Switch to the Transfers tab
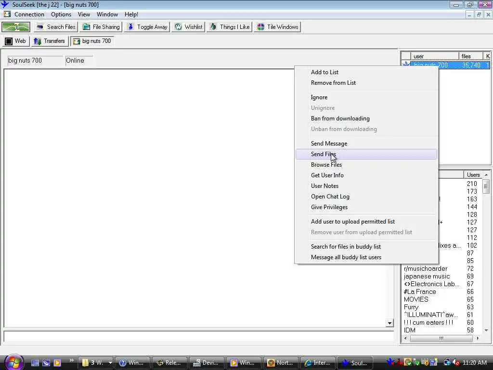This screenshot has height=370, width=493. pos(50,41)
